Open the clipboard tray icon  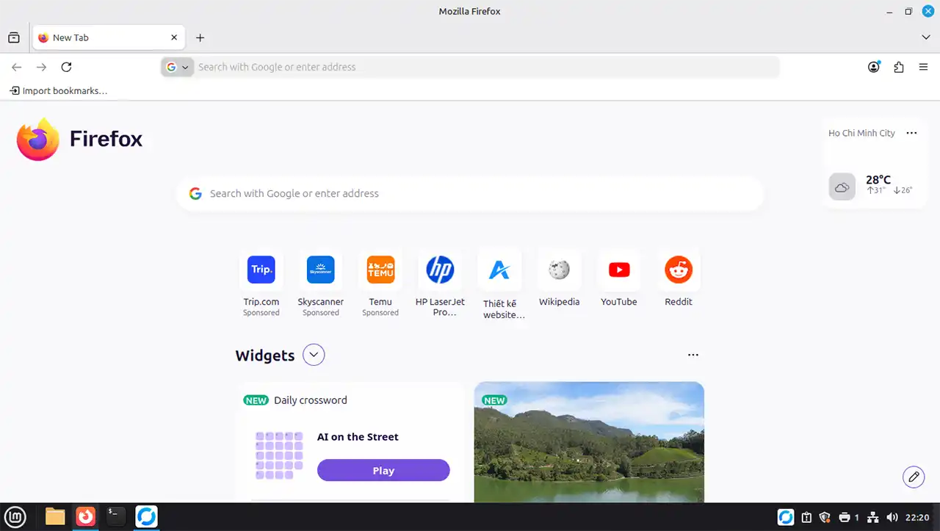[x=806, y=517]
